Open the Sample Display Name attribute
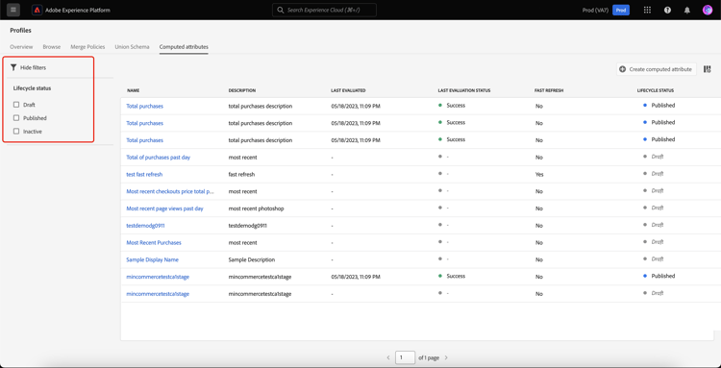Image resolution: width=721 pixels, height=368 pixels. (x=152, y=259)
